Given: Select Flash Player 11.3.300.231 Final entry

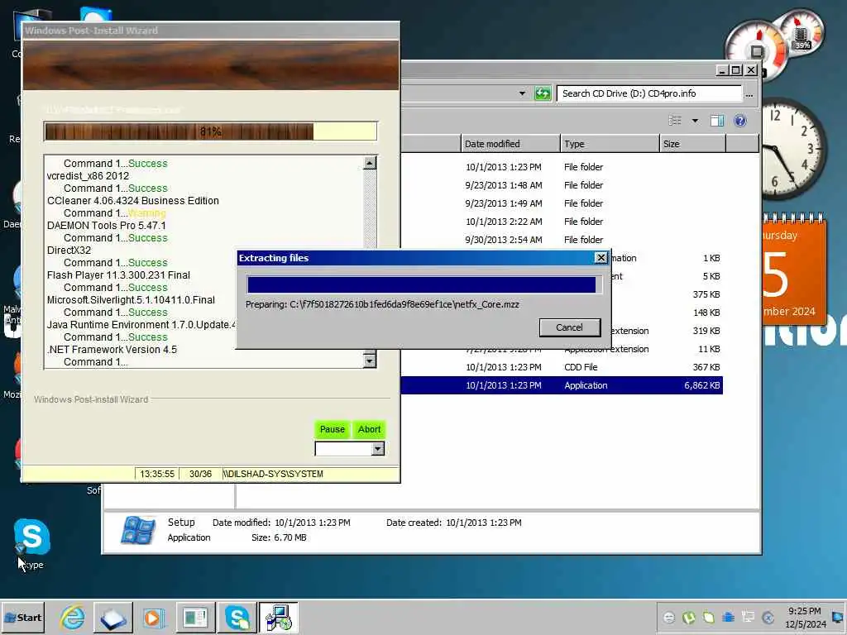Looking at the screenshot, I should coord(118,275).
